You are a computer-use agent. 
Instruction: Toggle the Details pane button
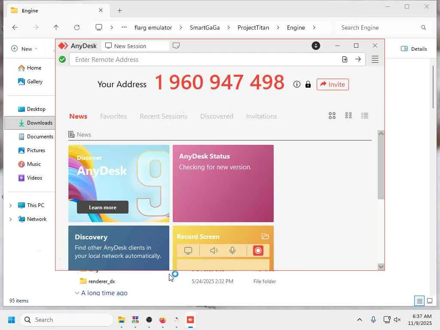[x=414, y=49]
